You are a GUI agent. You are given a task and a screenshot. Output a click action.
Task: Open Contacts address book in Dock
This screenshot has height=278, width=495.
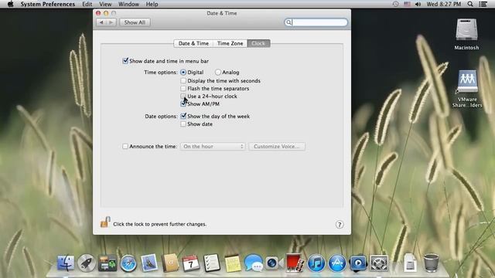tap(170, 263)
